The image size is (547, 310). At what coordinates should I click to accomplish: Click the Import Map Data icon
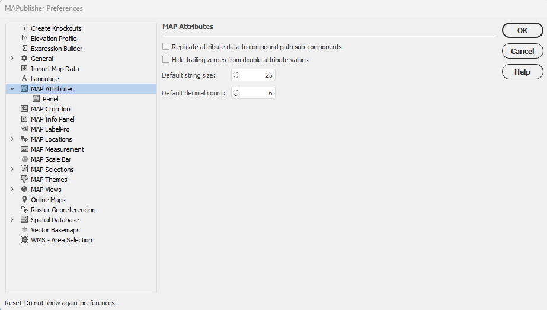tap(24, 68)
